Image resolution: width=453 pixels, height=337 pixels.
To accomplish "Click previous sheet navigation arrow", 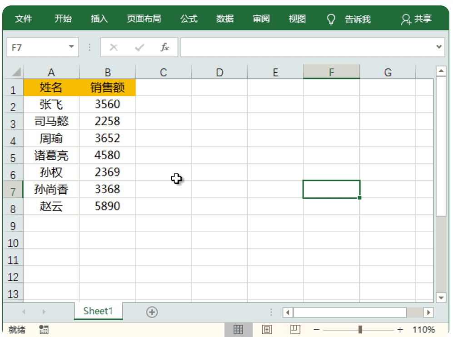I will [24, 312].
